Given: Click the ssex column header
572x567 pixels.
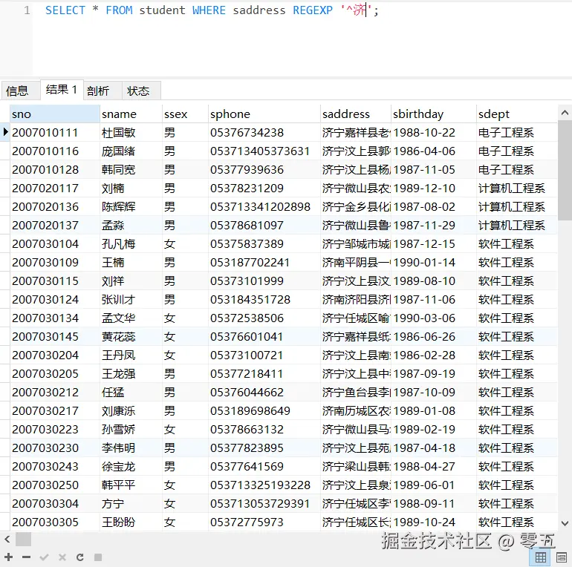Looking at the screenshot, I should [x=185, y=114].
